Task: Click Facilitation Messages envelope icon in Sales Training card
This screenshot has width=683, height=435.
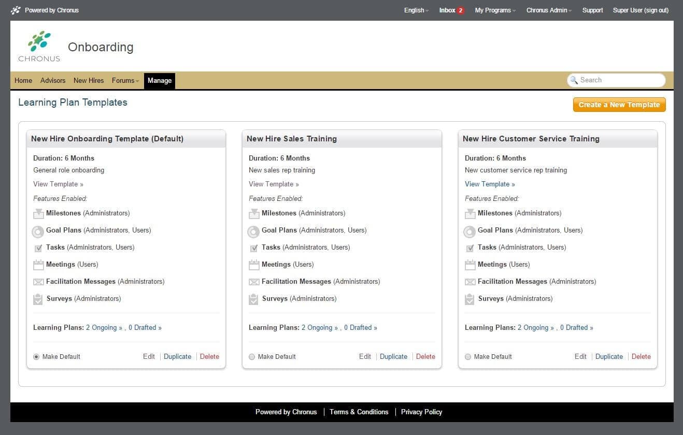Action: coord(254,282)
